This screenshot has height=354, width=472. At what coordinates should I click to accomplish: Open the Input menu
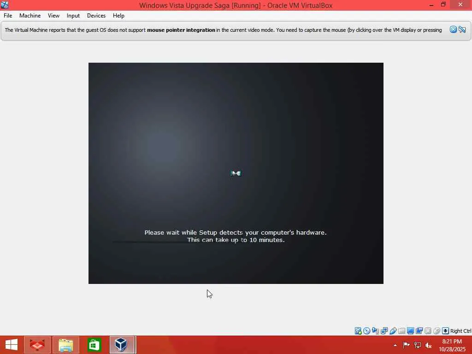tap(73, 16)
